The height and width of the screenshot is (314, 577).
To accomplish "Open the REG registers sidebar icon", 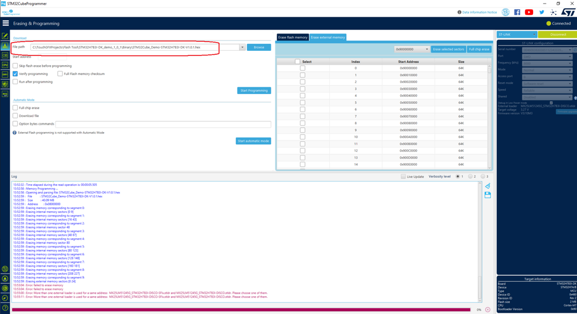I will (5, 94).
